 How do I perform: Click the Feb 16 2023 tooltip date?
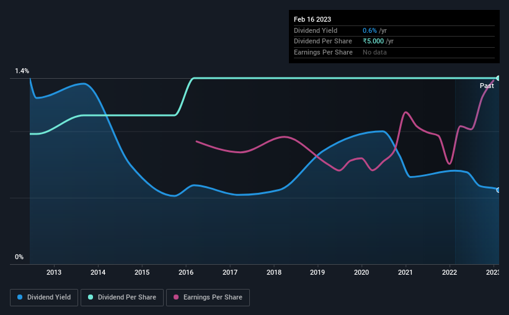click(312, 19)
